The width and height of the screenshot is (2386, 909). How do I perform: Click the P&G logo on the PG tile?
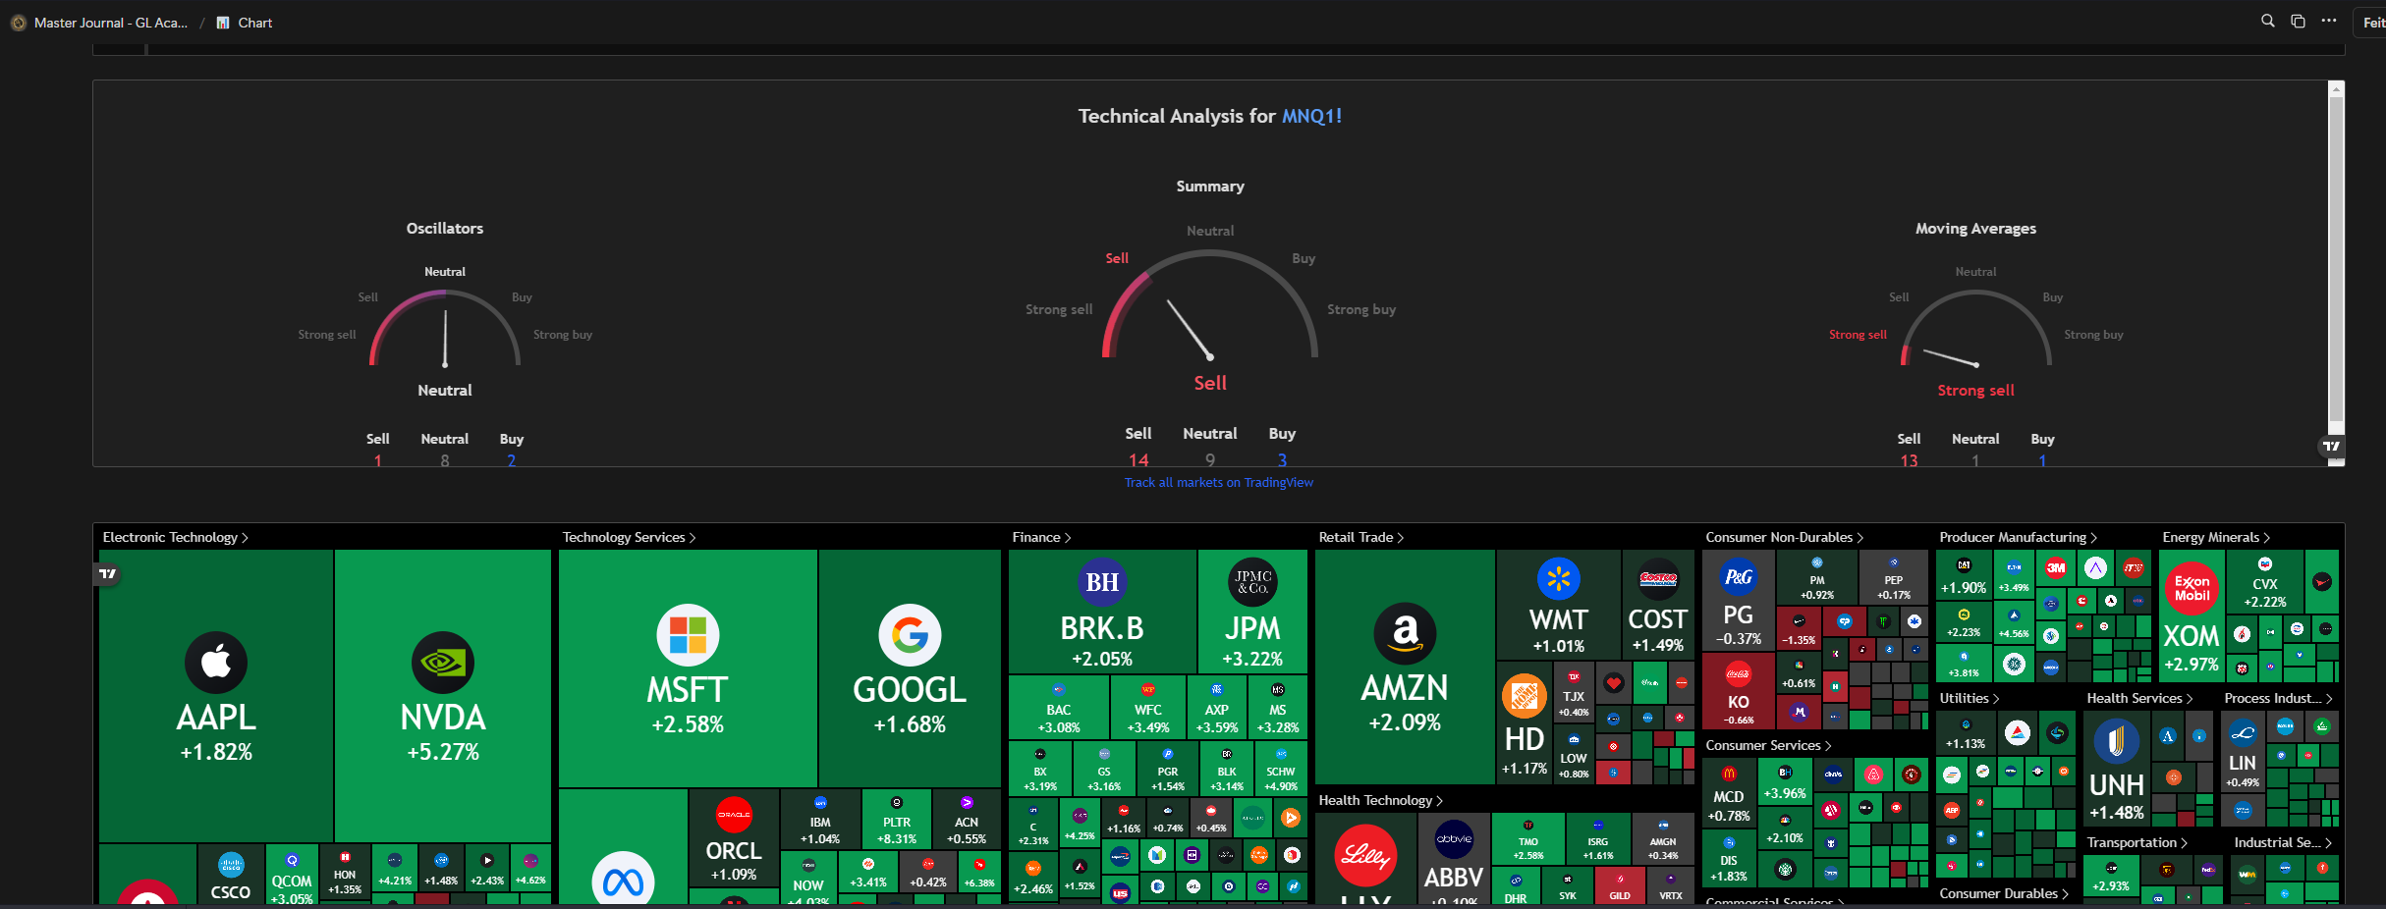click(1739, 577)
